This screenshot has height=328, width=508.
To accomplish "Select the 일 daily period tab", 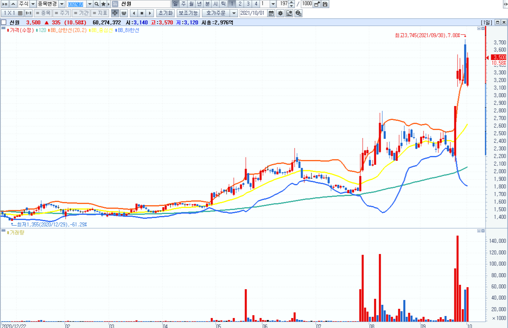I will tap(175, 4).
